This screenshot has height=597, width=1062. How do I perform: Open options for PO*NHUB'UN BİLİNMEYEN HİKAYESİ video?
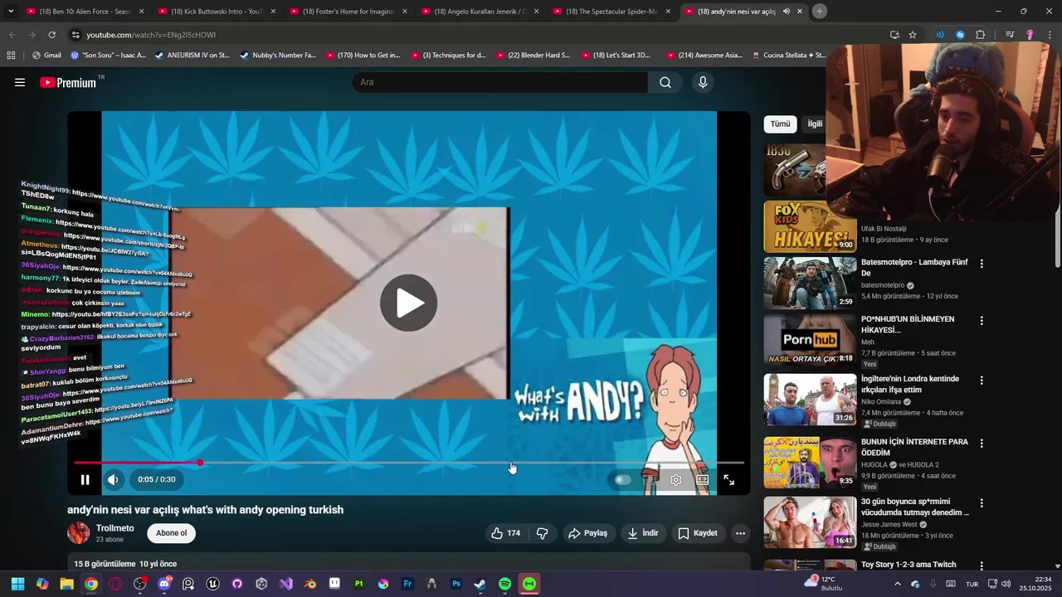(x=982, y=320)
